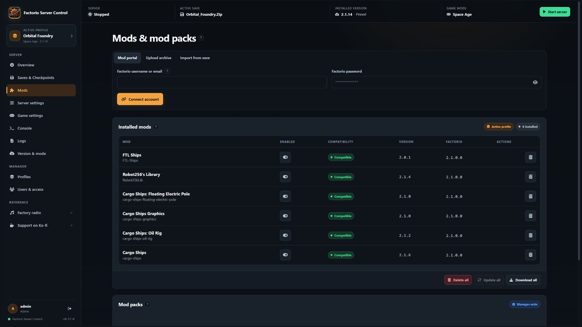
Task: Go to Profiles manager
Action: (x=41, y=177)
